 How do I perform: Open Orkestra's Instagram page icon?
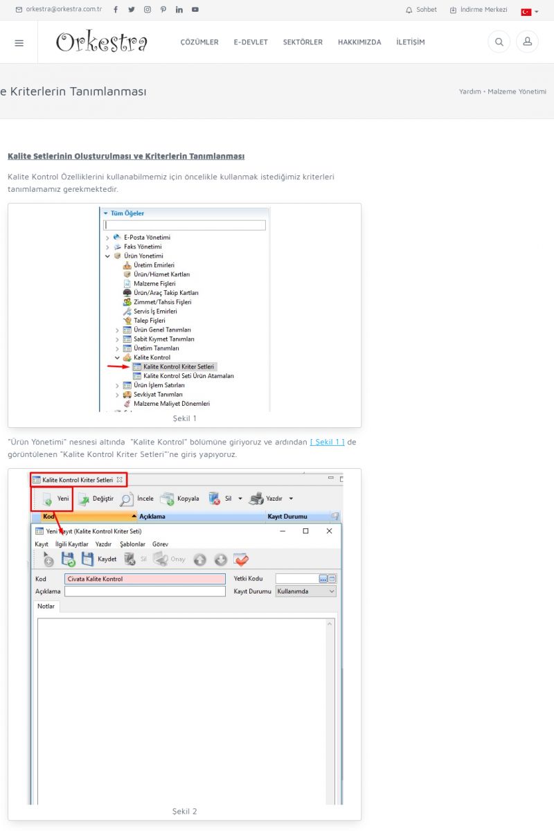point(148,10)
